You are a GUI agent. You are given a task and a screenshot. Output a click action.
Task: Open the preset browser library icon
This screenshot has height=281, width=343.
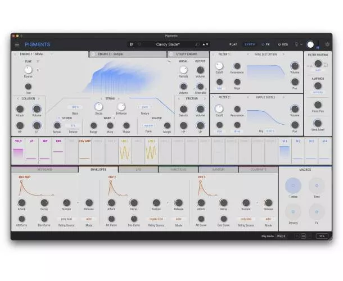coord(131,44)
